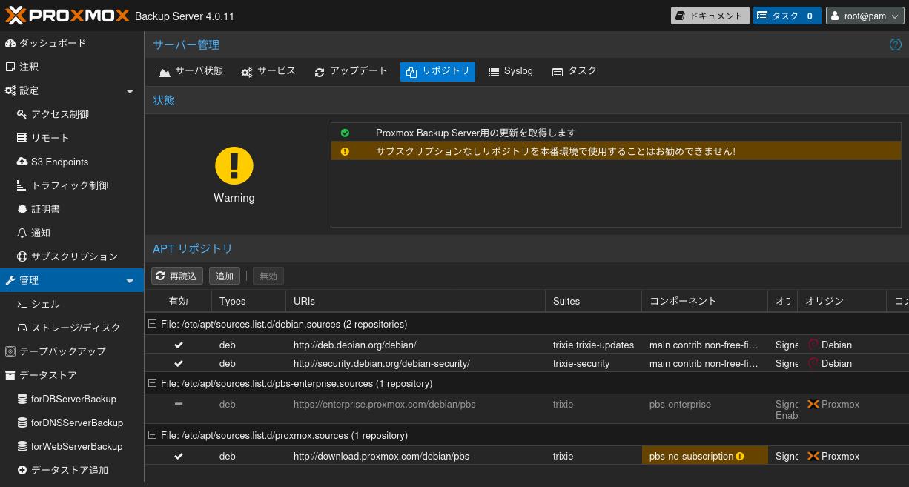Click the 追加 add repository button
The height and width of the screenshot is (487, 909).
coord(225,276)
